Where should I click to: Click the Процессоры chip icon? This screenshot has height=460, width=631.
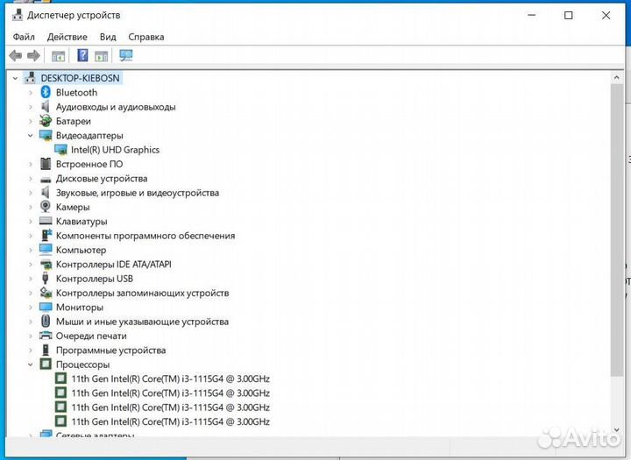(x=46, y=364)
